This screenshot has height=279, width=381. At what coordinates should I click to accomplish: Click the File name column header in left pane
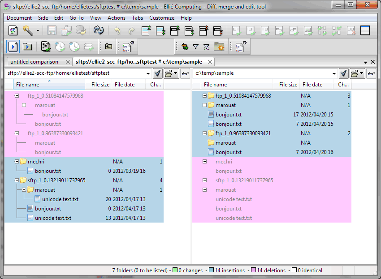click(x=28, y=85)
